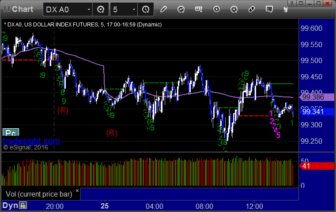Open the circled A alerts icon
This screenshot has width=336, height=212.
234,9
